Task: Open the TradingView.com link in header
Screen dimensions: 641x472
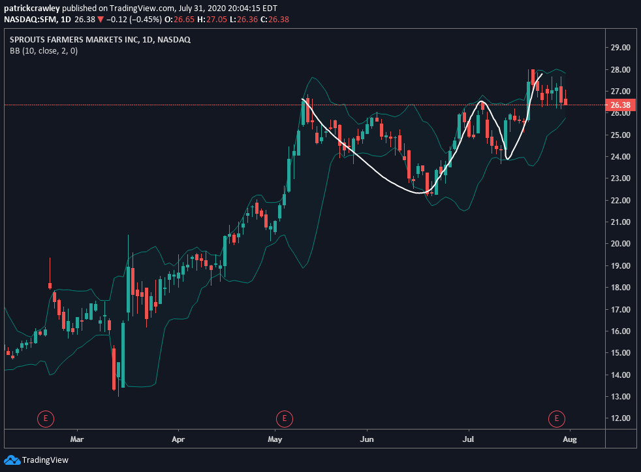Action: pos(143,8)
